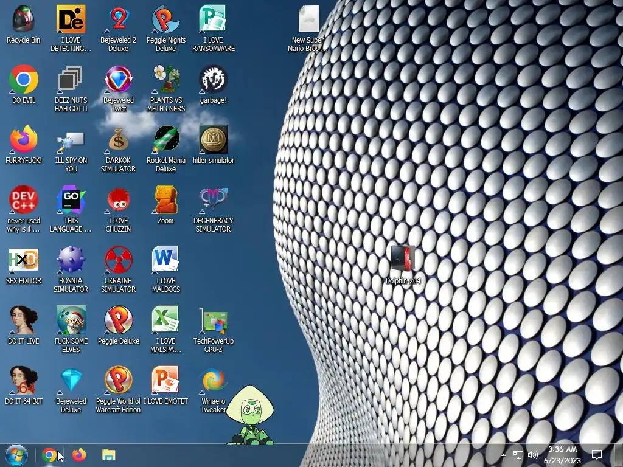Select the elf icon beside Peggle Deluxe
The width and height of the screenshot is (623, 467).
point(71,320)
